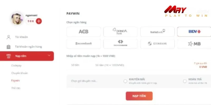The width and height of the screenshot is (211, 105).
Task: Enable the Khuyến Mãi radio option
Action: pyautogui.click(x=125, y=81)
